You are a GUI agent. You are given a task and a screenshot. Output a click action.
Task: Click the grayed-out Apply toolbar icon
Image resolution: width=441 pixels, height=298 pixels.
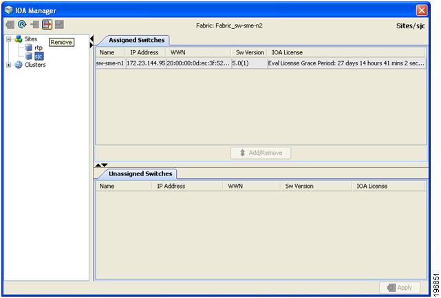click(10, 25)
